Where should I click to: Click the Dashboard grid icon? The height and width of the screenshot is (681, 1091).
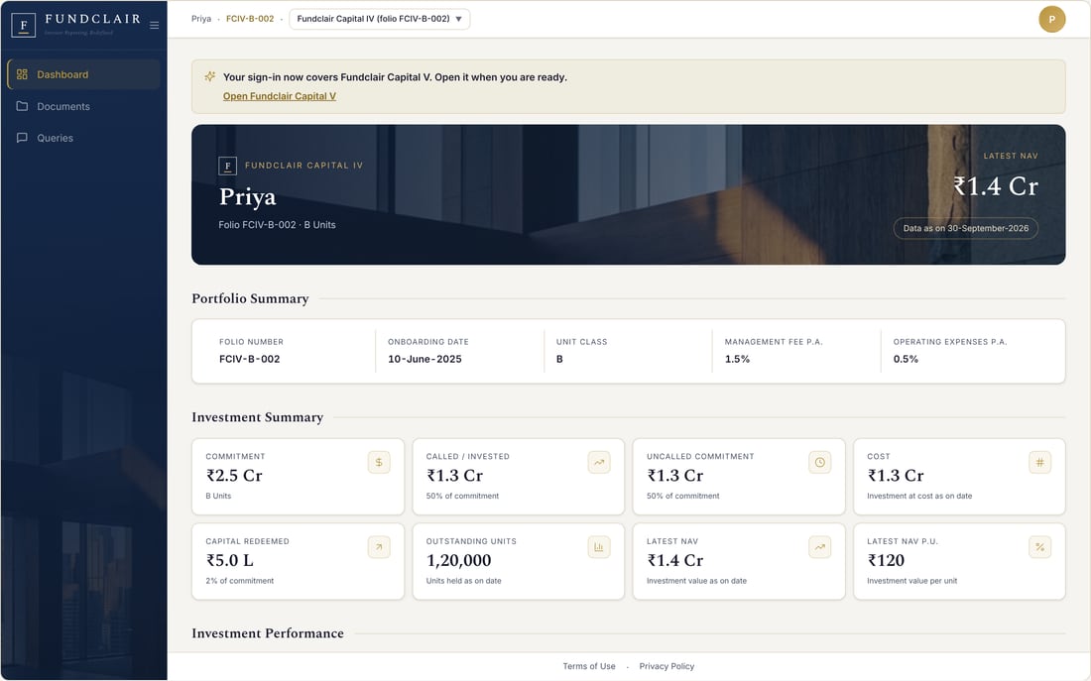pos(22,74)
